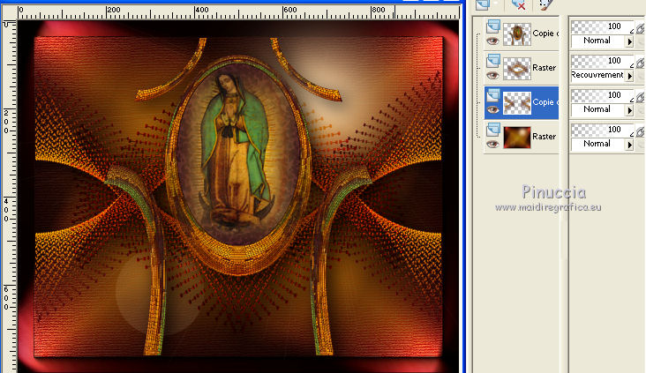
Task: Click the Delete Layer icon with red X
Action: (518, 5)
